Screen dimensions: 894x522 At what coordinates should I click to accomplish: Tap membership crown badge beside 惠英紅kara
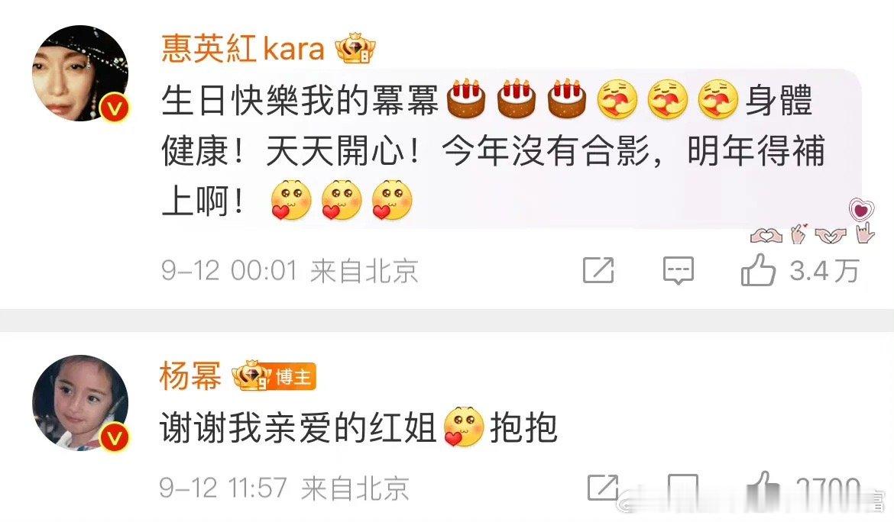tap(355, 48)
